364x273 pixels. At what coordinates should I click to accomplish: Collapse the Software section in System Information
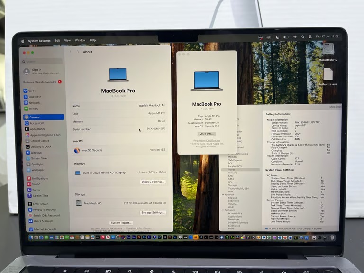[223, 210]
